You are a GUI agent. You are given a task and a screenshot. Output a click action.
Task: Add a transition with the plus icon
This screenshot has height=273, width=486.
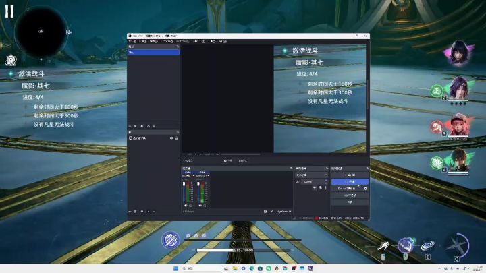315,188
